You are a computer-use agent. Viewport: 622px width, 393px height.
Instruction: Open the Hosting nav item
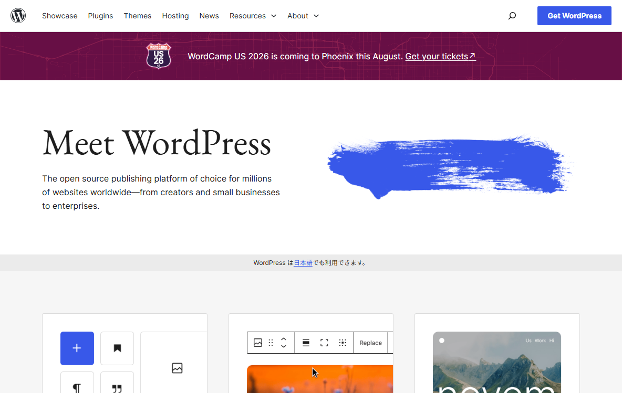point(175,16)
